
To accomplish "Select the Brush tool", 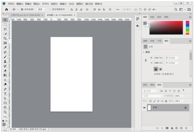I will pos(5,57).
